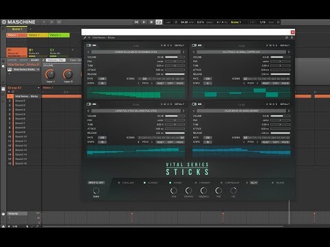Arm the transport Record button
Image resolution: width=330 pixels, height=247 pixels.
[x=151, y=22]
